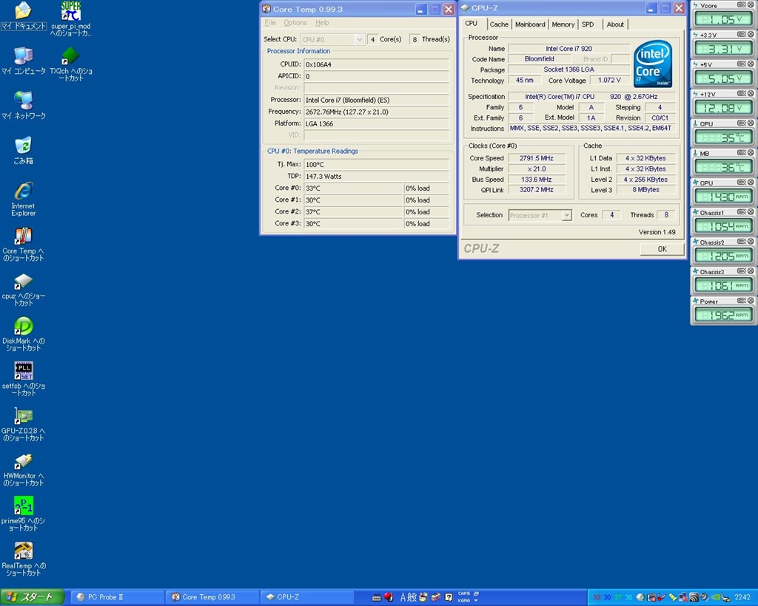Open the prime95 desktop shortcut
The width and height of the screenshot is (758, 606).
23,506
